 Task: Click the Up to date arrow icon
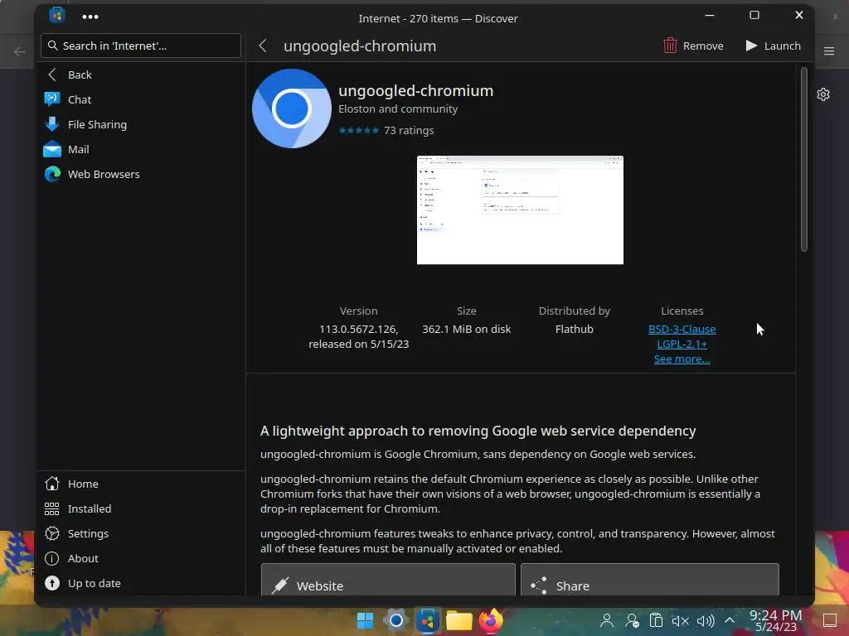52,583
